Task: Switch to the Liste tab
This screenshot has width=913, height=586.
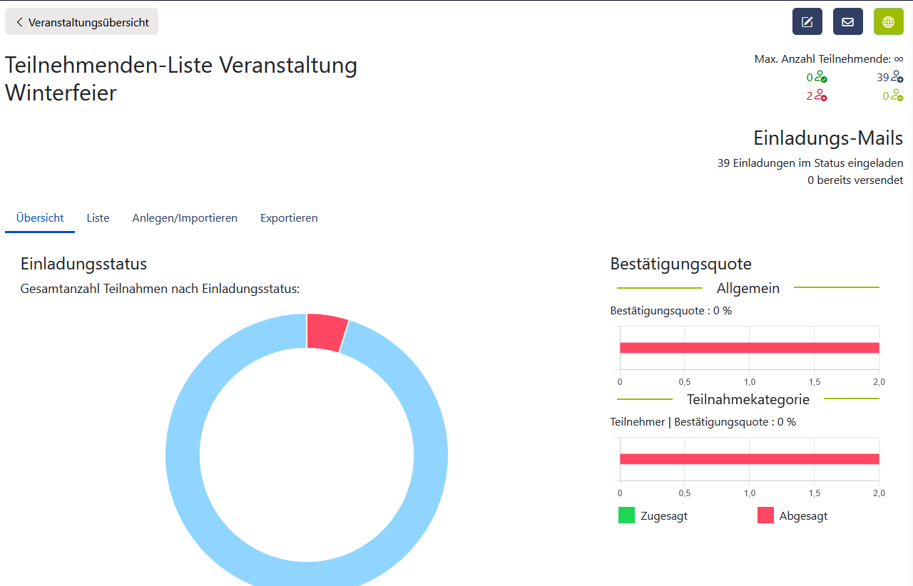Action: (x=98, y=217)
